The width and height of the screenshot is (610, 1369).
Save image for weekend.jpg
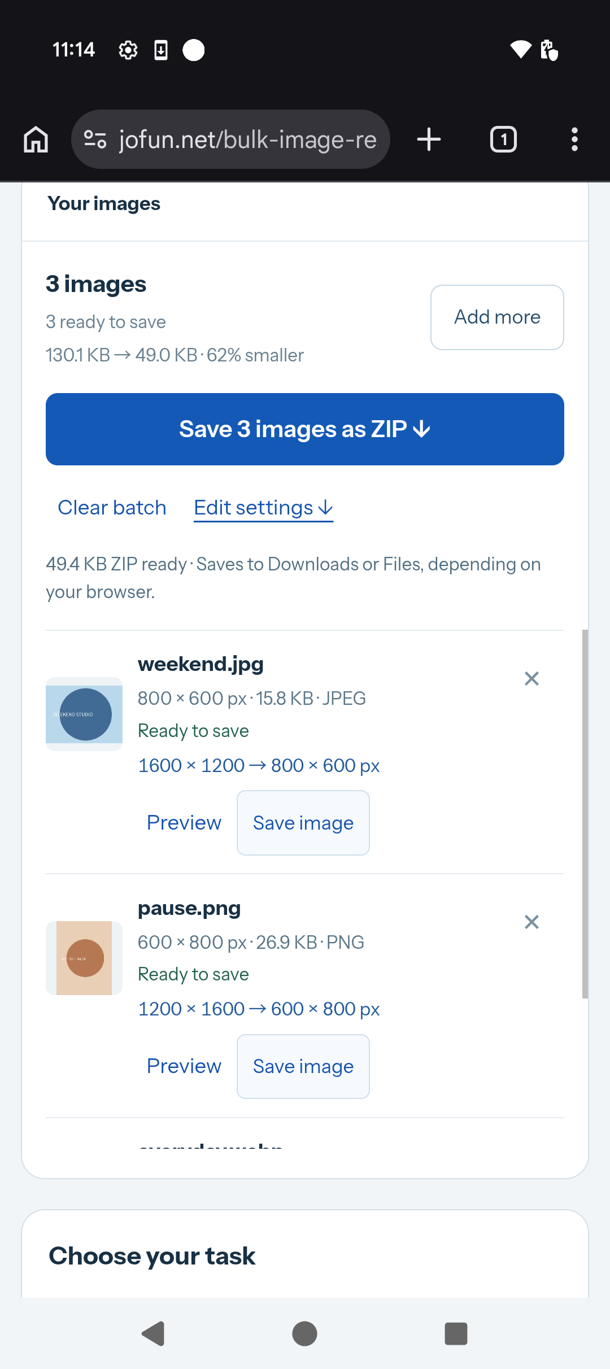303,823
